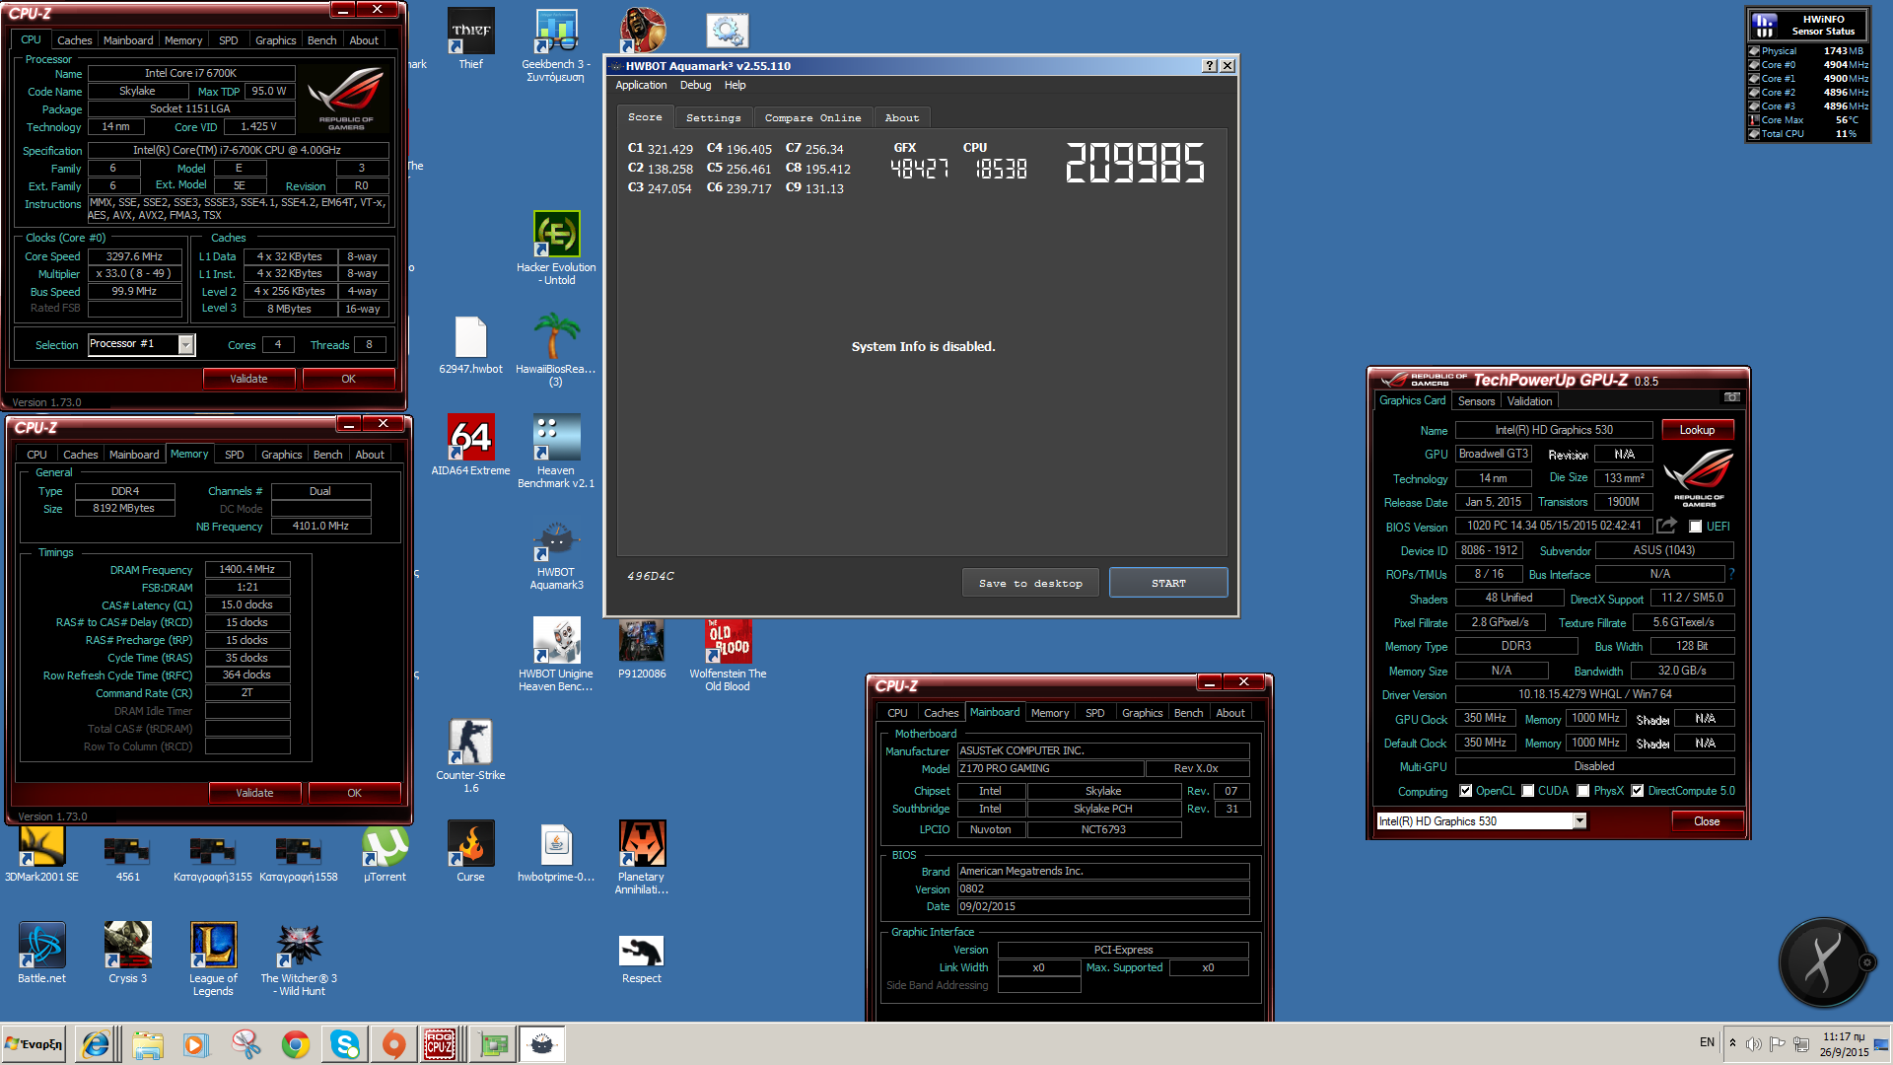Click GPU-Z screenshot camera icon

tap(1731, 397)
